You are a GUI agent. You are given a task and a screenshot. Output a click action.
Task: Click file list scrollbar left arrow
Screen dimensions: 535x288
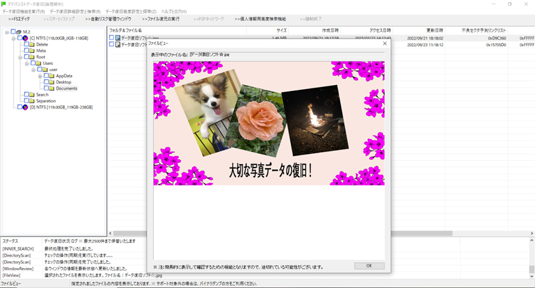point(110,233)
